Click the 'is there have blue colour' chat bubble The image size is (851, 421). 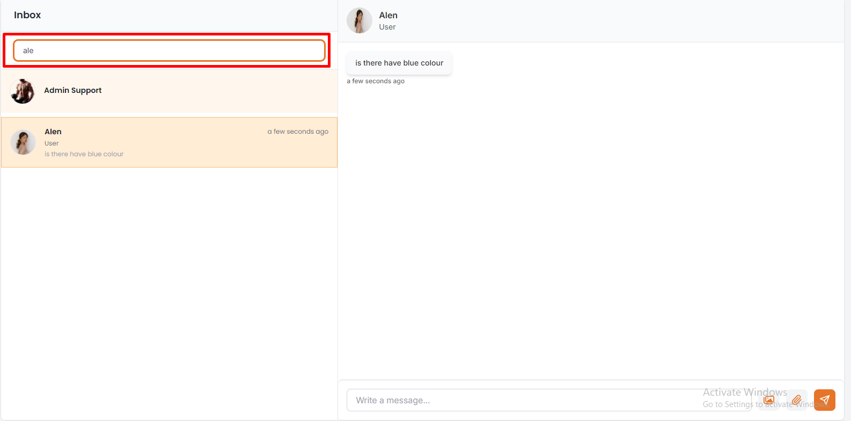399,63
